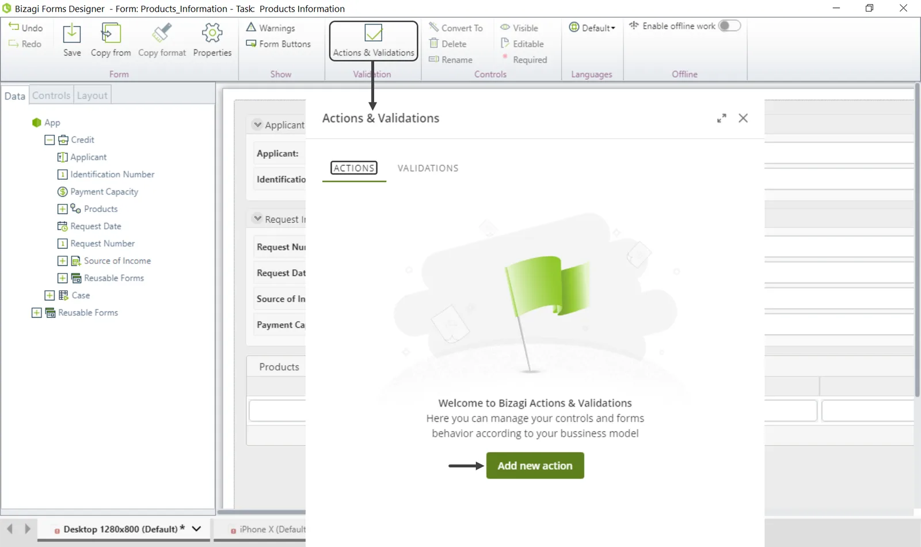
Task: Expand the Case tree node
Action: pos(50,295)
